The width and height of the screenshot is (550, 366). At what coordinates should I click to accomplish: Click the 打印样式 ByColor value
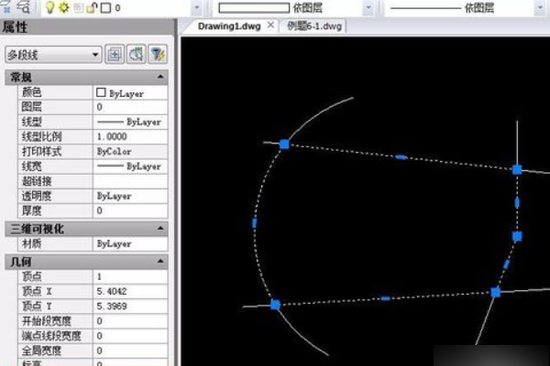click(x=130, y=152)
